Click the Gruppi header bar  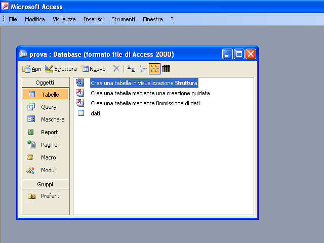click(46, 184)
